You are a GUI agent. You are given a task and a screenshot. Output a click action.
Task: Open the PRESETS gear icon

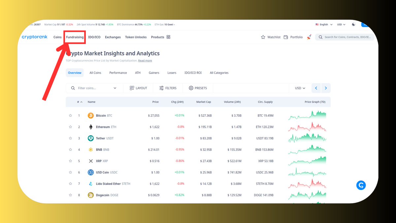pos(191,88)
